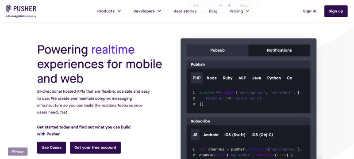Switch to the Notifications tab

279,50
